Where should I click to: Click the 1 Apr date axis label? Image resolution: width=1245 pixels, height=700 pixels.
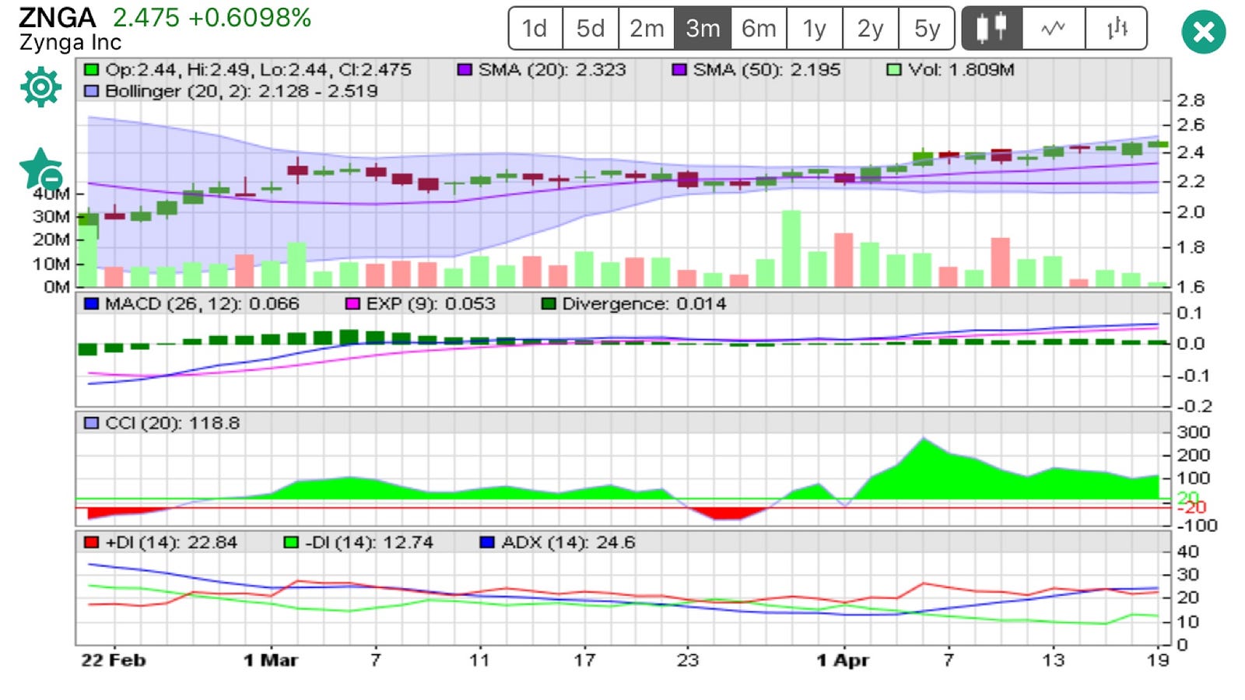843,660
